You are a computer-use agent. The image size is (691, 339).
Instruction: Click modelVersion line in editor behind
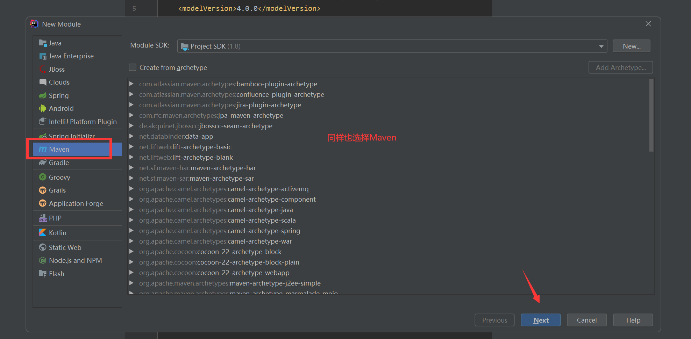point(249,8)
